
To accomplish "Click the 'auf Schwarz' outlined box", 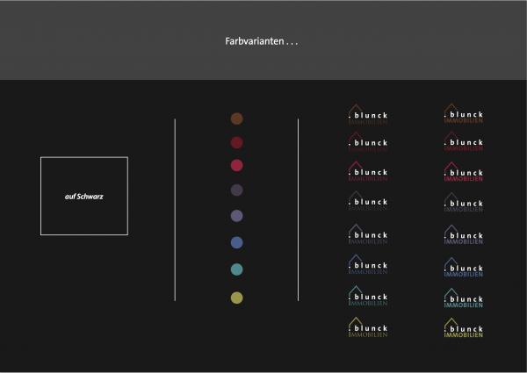I will click(84, 196).
